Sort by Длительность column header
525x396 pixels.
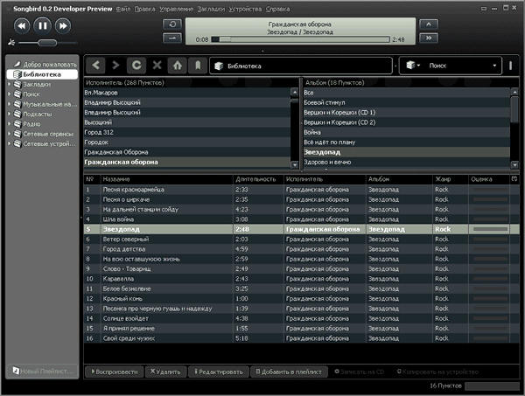coord(258,179)
